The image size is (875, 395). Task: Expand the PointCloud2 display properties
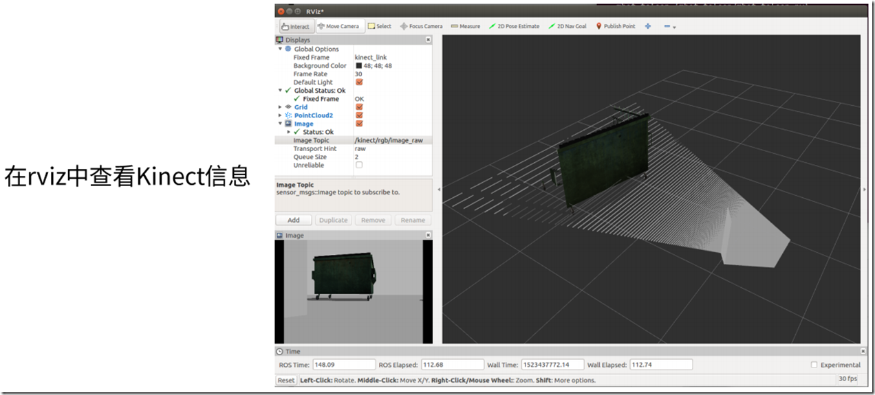click(x=280, y=115)
